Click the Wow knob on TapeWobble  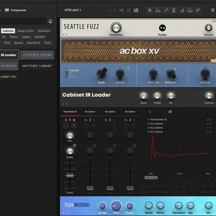(x=116, y=206)
